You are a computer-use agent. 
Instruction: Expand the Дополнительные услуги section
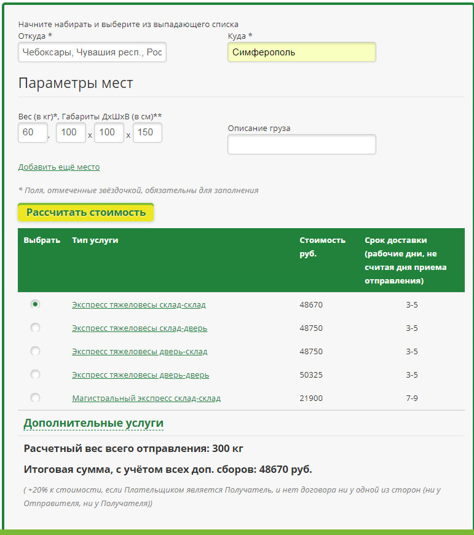click(93, 423)
